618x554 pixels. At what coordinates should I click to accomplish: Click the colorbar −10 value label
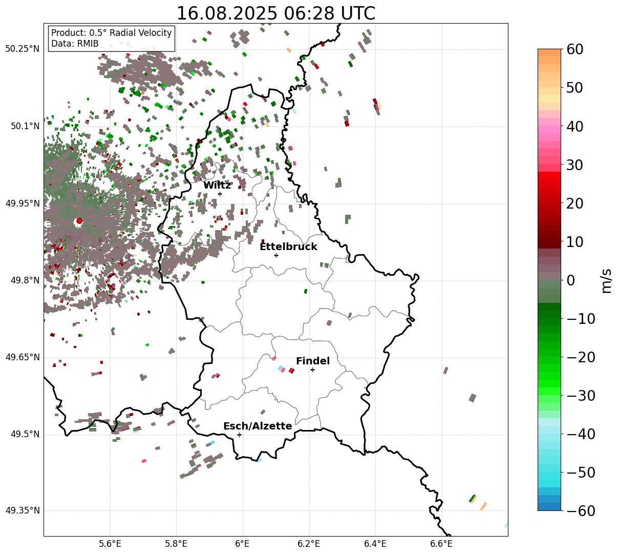click(581, 319)
